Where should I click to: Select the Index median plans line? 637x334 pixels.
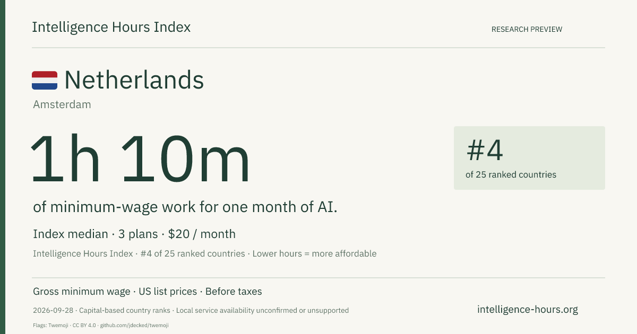[134, 234]
